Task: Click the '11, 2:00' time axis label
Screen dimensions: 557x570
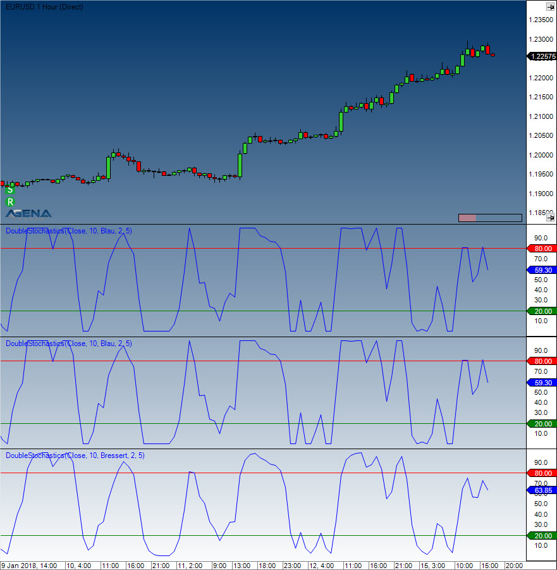Action: tap(190, 565)
